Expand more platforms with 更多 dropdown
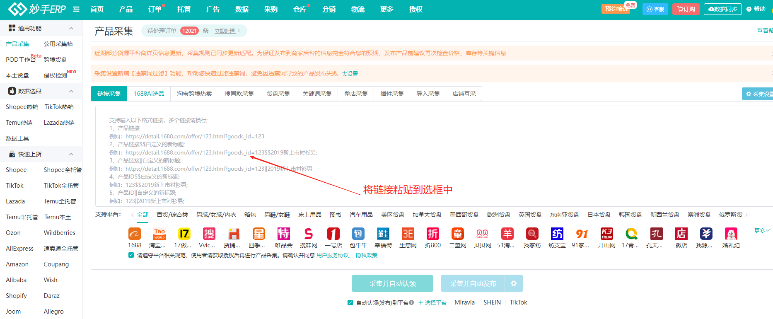The width and height of the screenshot is (773, 319). [x=761, y=231]
